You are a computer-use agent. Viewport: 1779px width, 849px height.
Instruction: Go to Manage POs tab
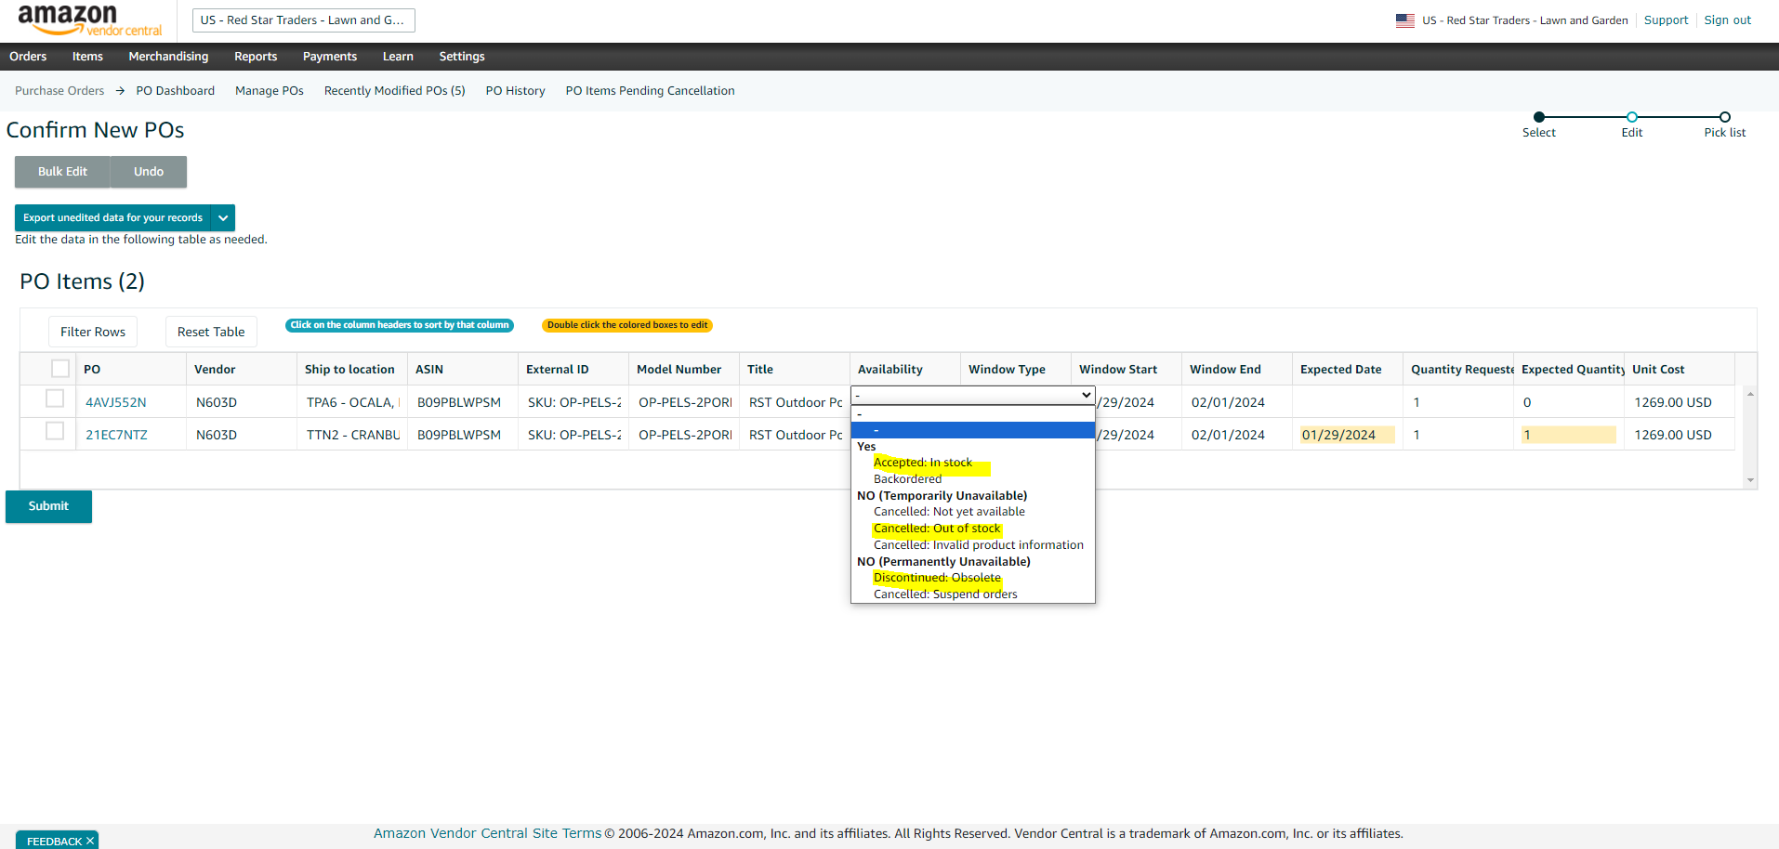click(270, 91)
